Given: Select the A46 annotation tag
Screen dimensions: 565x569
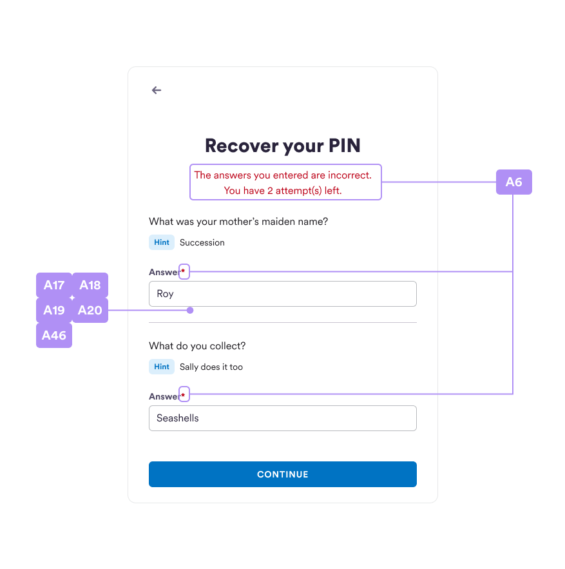Looking at the screenshot, I should point(54,335).
